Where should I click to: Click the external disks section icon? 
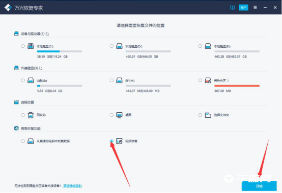pos(16,68)
